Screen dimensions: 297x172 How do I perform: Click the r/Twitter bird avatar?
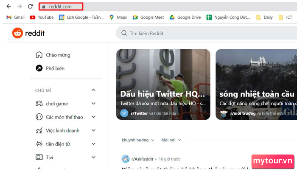pos(124,113)
